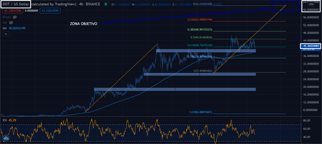Open the DOT / US Dollar symbol search
Viewport: 322px width, 144px height.
(15, 4)
